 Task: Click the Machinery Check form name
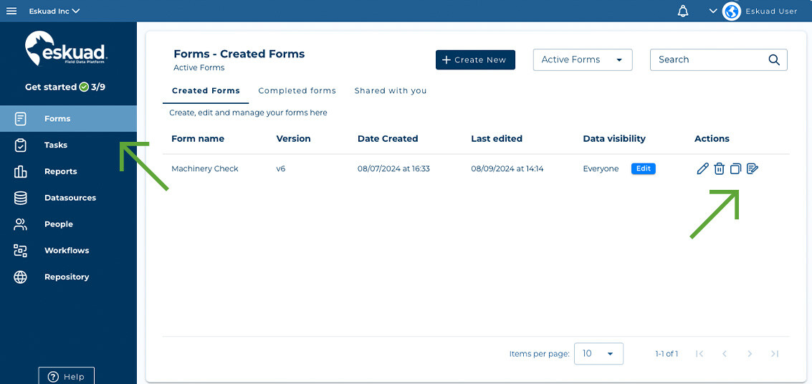click(205, 168)
